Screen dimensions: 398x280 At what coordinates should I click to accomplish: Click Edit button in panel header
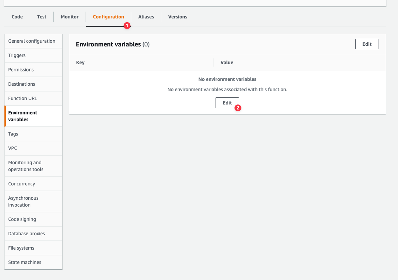tap(367, 44)
